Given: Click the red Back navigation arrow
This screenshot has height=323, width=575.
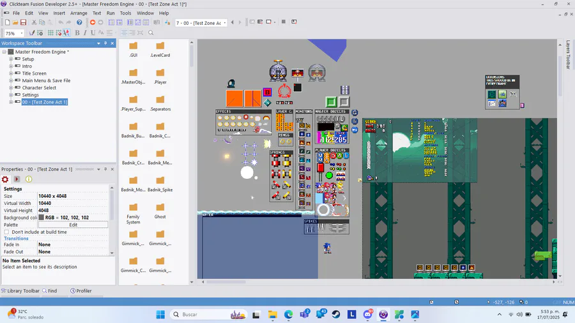Looking at the screenshot, I should [x=93, y=23].
